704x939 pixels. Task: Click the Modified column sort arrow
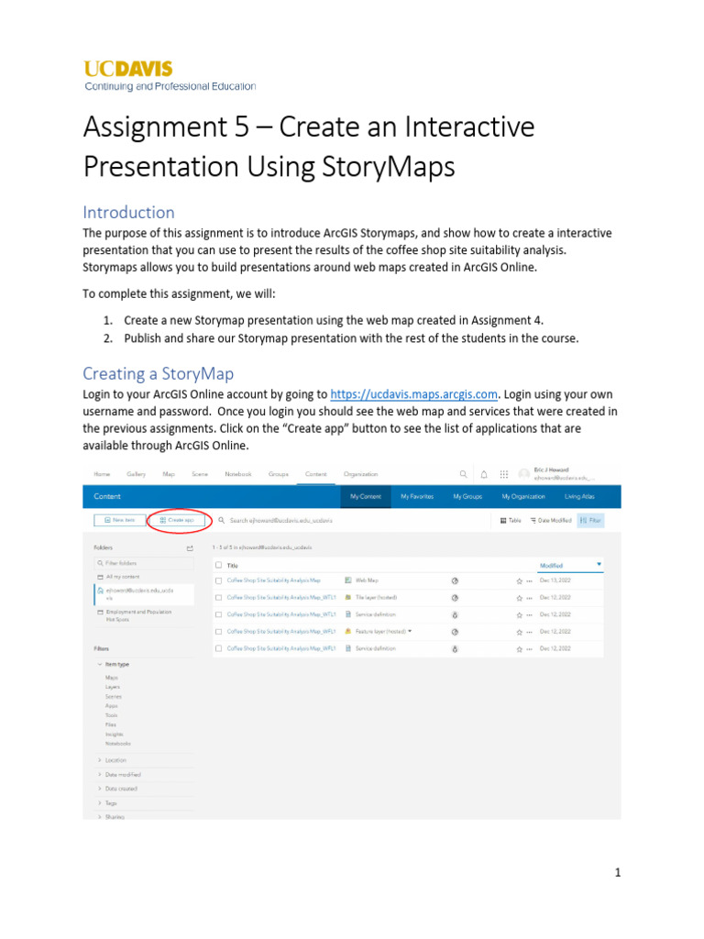[x=599, y=564]
